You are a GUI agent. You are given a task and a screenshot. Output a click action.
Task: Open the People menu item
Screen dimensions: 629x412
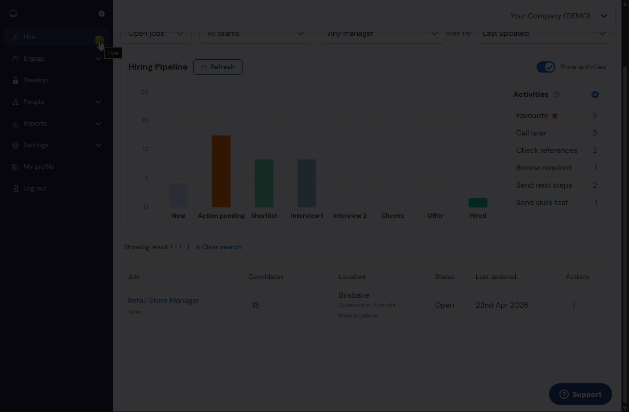click(56, 102)
